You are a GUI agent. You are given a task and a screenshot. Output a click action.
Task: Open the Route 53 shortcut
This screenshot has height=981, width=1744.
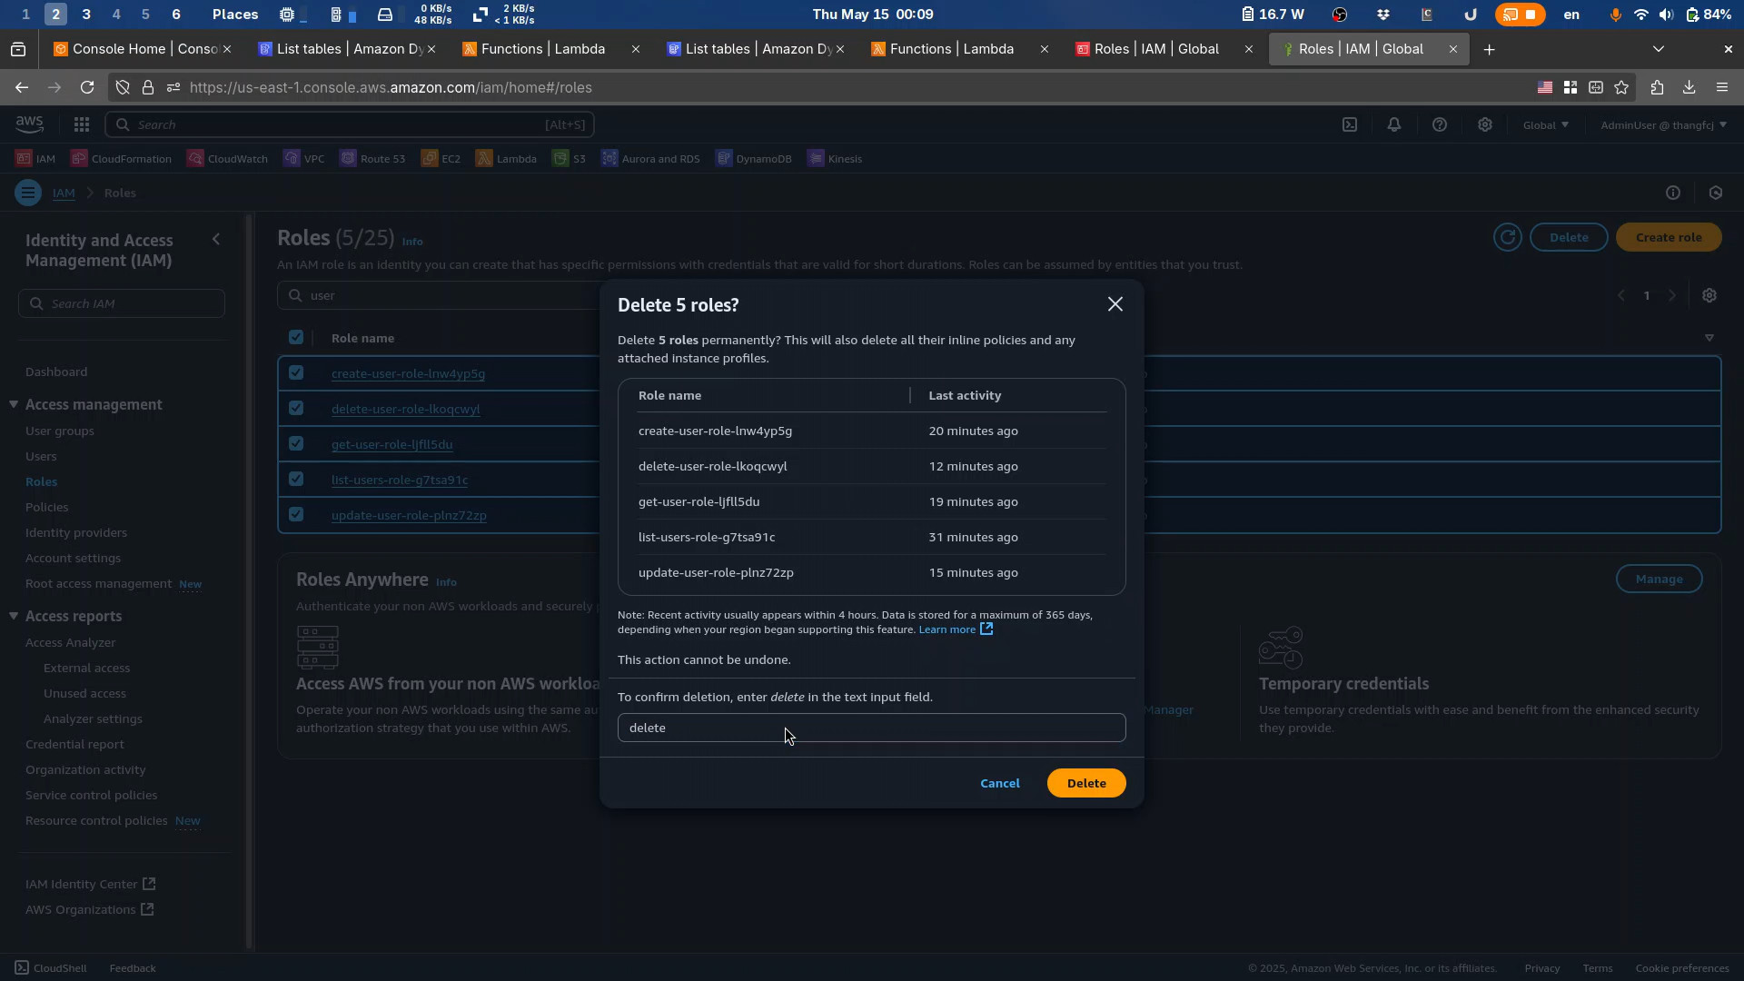373,159
